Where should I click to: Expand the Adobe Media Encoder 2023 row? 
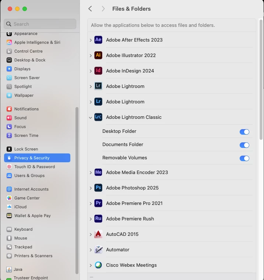pos(91,173)
